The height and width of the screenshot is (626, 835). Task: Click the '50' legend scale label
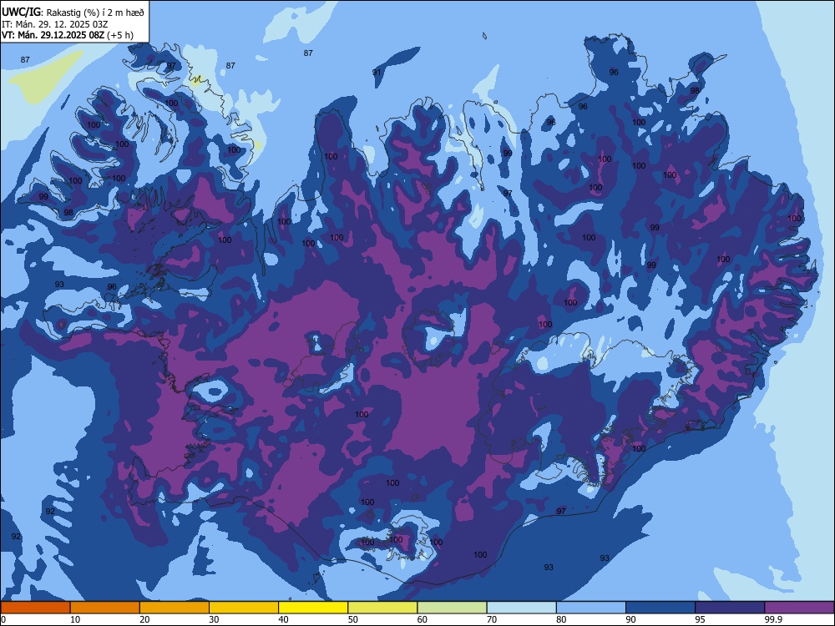353,619
